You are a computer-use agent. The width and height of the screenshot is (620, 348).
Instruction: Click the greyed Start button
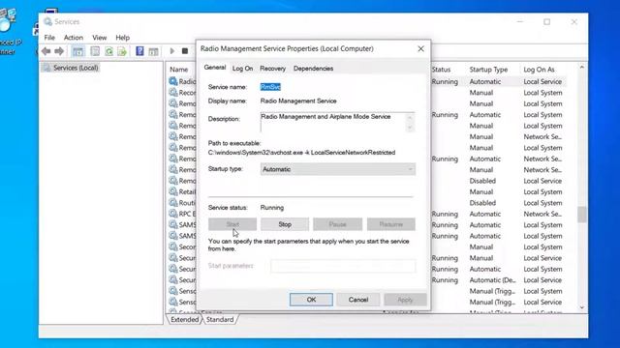232,224
